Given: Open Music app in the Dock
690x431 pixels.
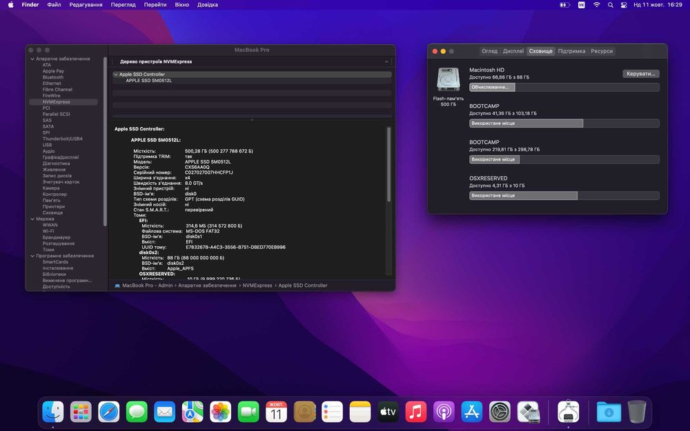Looking at the screenshot, I should [x=416, y=412].
